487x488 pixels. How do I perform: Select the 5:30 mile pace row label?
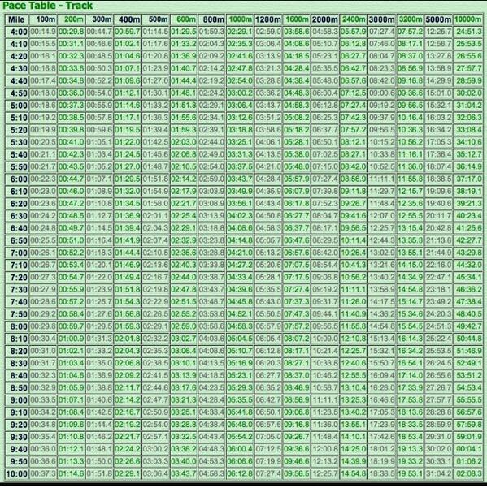click(16, 142)
